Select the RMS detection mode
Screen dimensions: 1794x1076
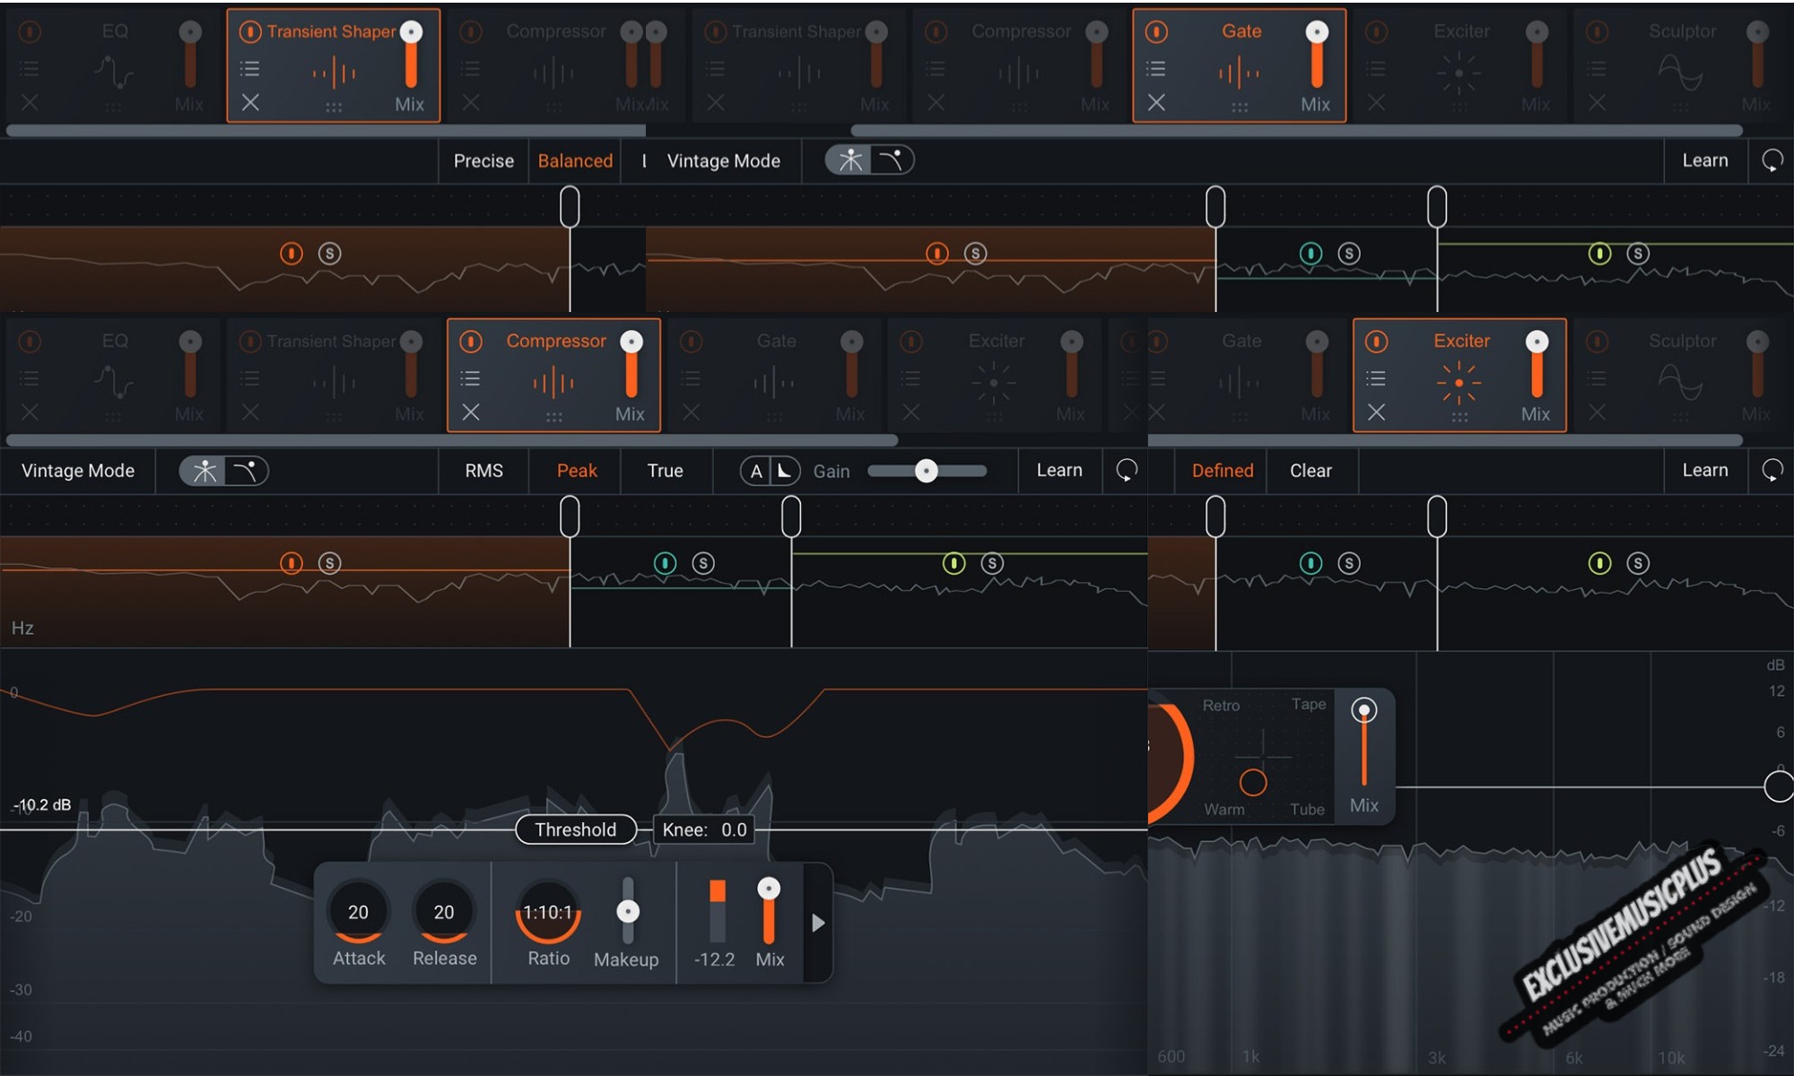tap(484, 470)
